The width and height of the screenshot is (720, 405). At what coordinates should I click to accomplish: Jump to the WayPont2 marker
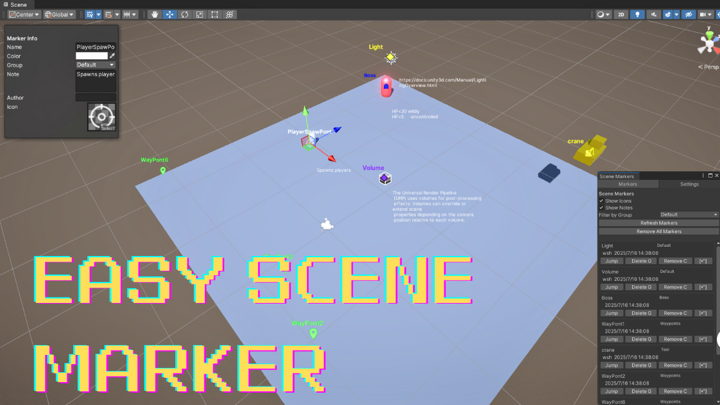tap(611, 391)
